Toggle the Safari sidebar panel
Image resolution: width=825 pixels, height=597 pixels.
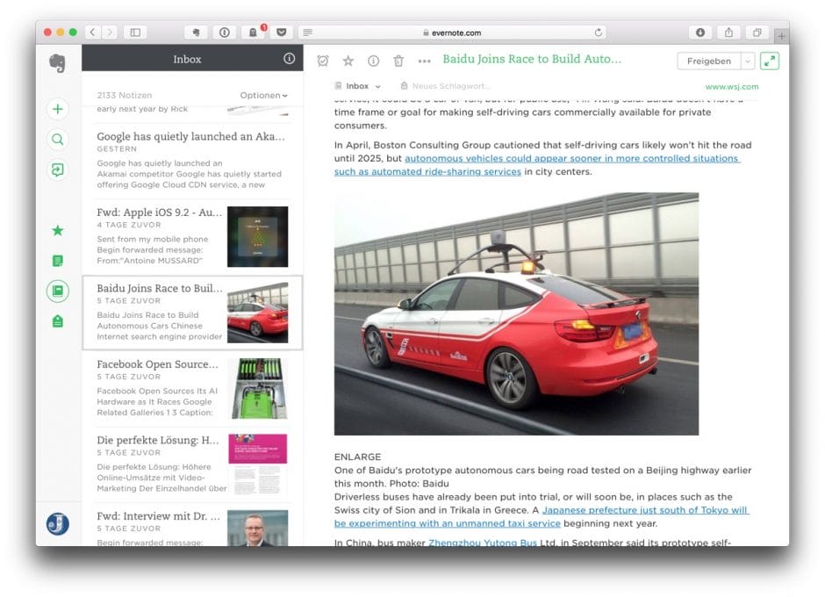point(135,32)
